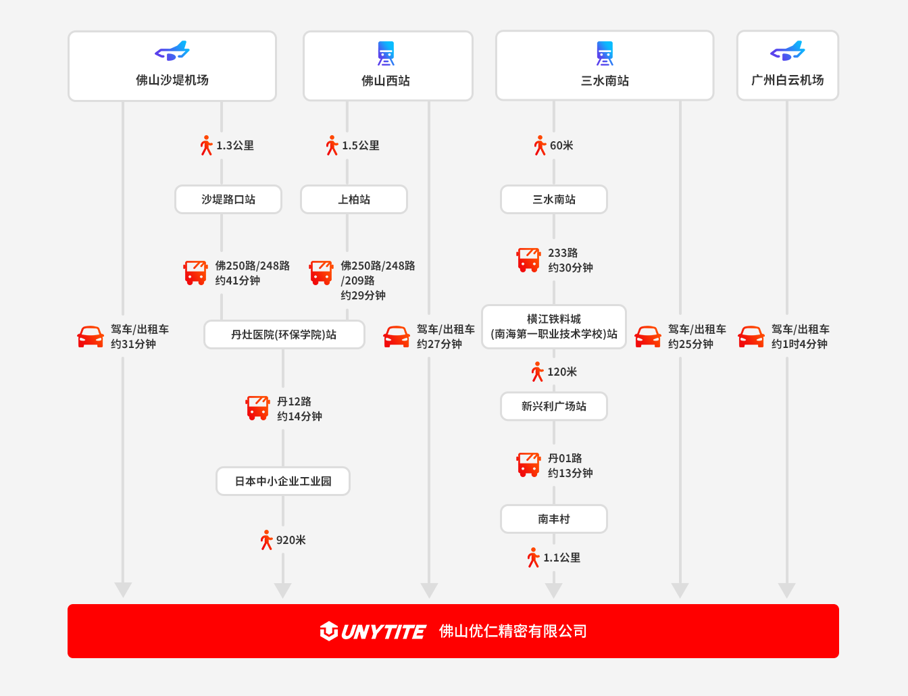Click the car icon beside 约31分钟
This screenshot has height=696, width=908.
(x=91, y=337)
